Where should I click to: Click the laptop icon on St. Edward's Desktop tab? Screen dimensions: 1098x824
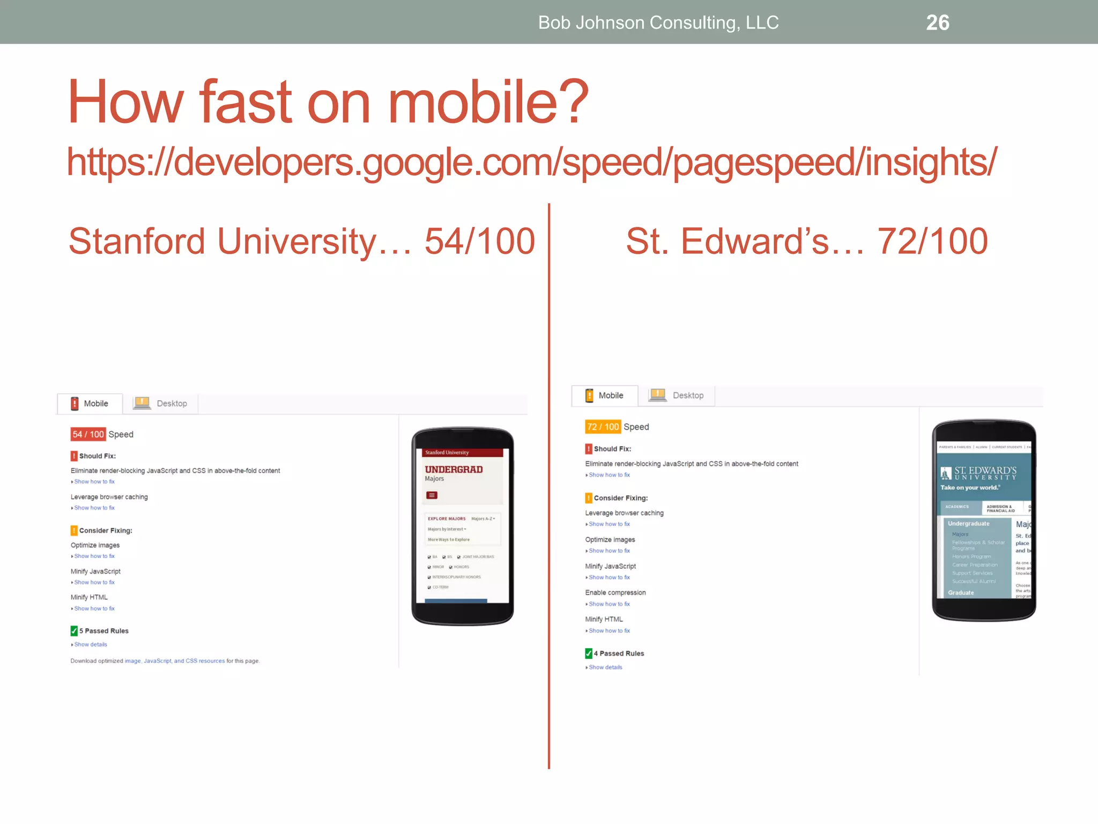pyautogui.click(x=658, y=395)
